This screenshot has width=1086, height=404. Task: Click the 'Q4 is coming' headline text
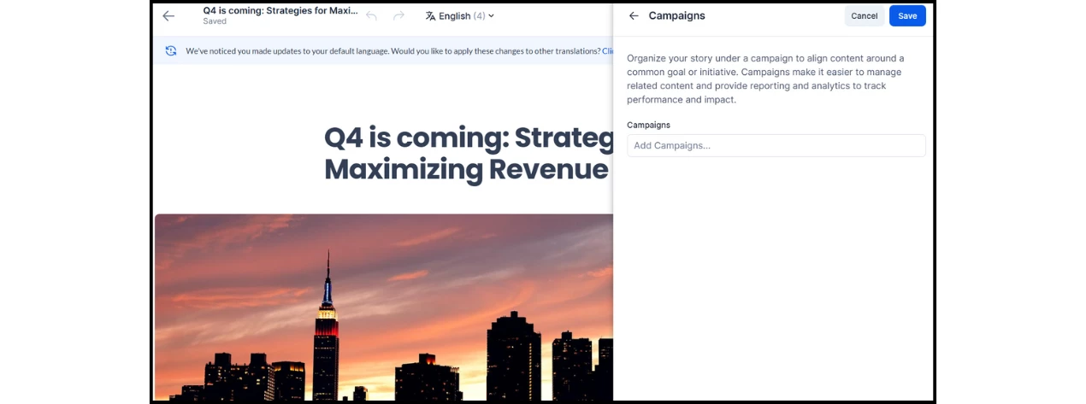(469, 153)
